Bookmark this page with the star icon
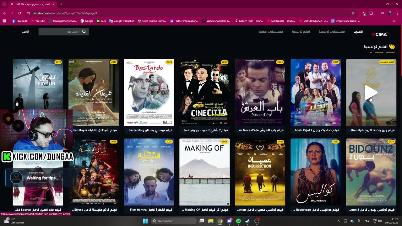402x226 pixels. click(353, 13)
